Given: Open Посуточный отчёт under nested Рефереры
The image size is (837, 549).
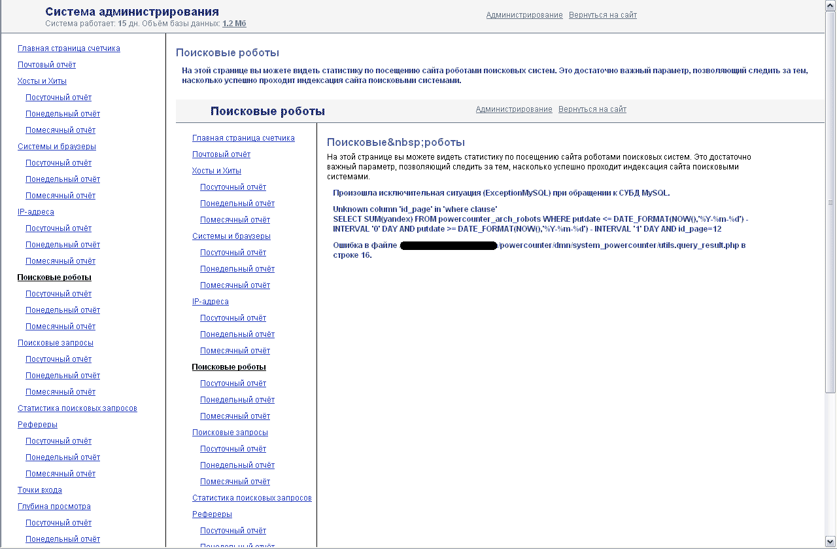Looking at the screenshot, I should tap(233, 531).
